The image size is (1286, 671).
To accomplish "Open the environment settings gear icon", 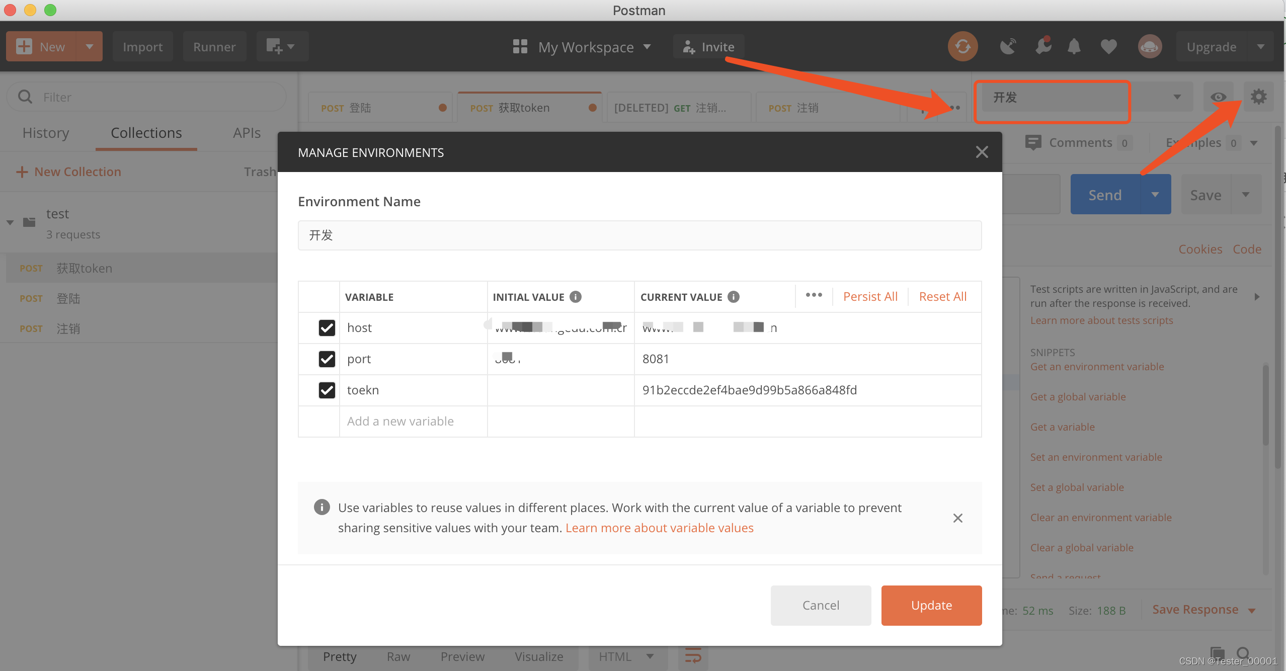I will pyautogui.click(x=1258, y=97).
